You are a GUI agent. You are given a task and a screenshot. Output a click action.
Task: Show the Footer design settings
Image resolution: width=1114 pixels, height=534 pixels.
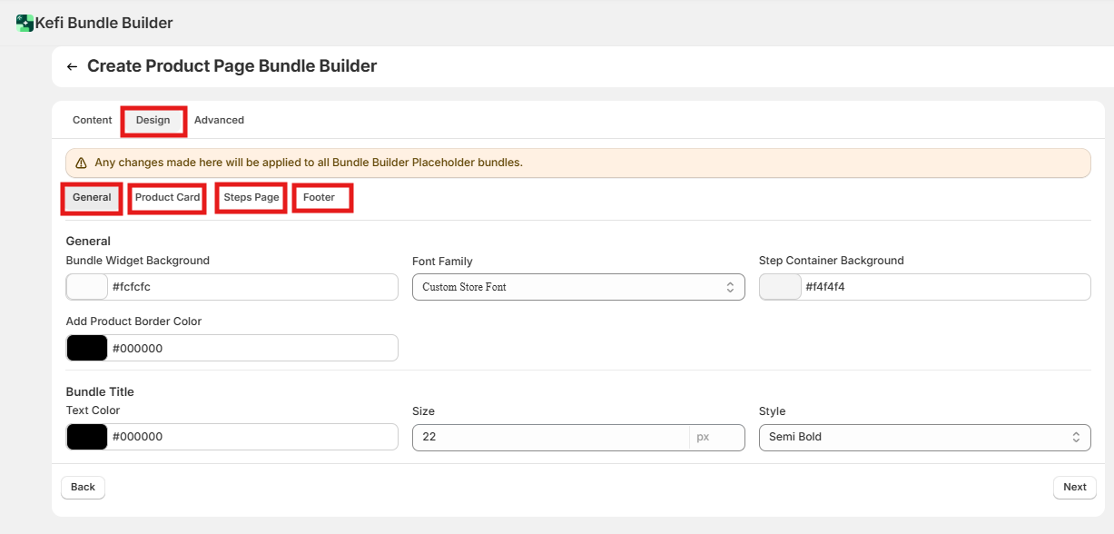319,198
